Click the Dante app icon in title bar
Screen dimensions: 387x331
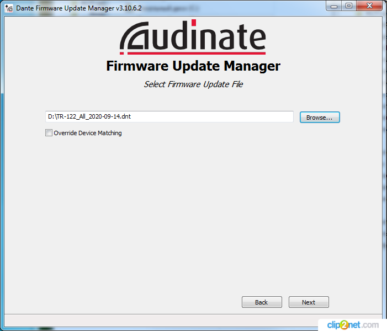point(9,8)
